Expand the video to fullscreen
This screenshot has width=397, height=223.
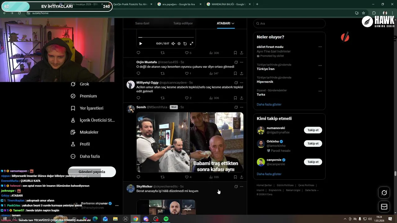click(x=191, y=44)
